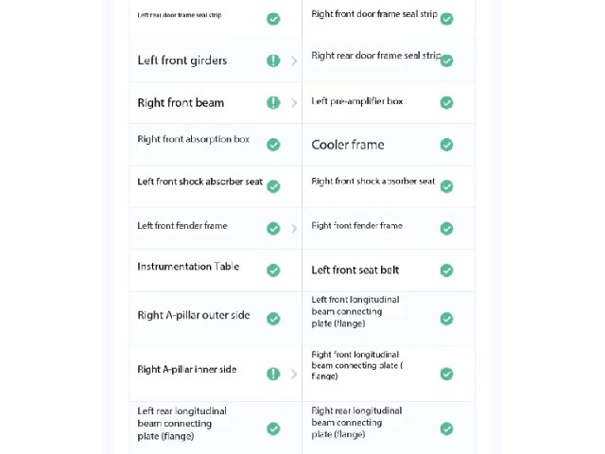The width and height of the screenshot is (605, 454).
Task: Click the warning icon for Left front girders
Action: (273, 61)
